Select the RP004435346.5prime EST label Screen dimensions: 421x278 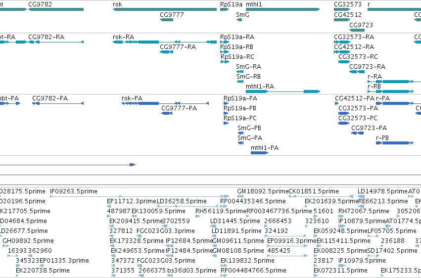(x=253, y=201)
